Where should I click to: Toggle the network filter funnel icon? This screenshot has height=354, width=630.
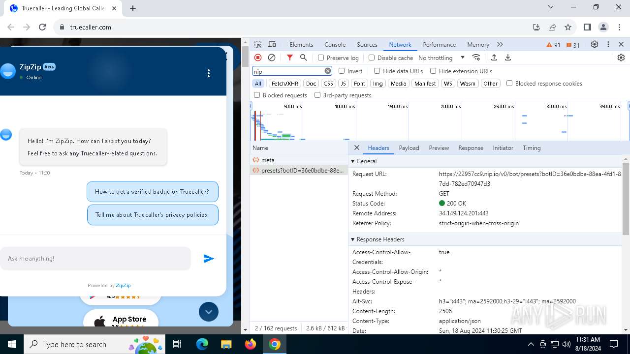tap(290, 58)
